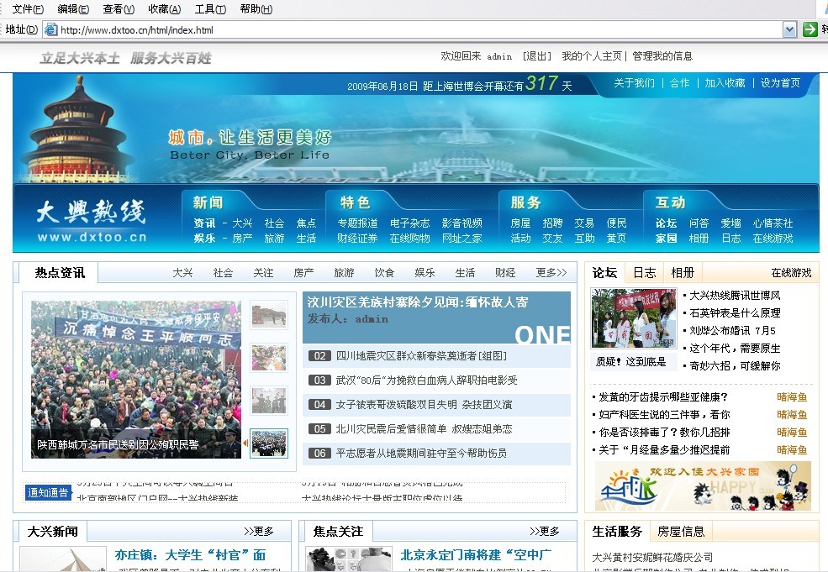This screenshot has height=572, width=828.
Task: Open the 工具(T) menu
Action: [x=210, y=9]
